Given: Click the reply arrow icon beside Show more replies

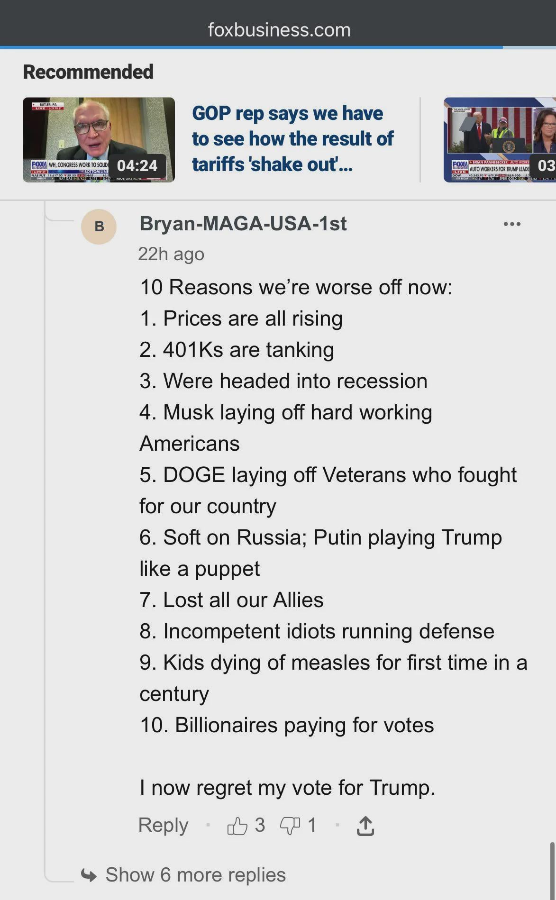Looking at the screenshot, I should pyautogui.click(x=89, y=875).
